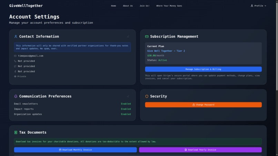The image size is (278, 156).
Task: Click the calendar icon in Monthly Invoice button
Action: point(60,150)
